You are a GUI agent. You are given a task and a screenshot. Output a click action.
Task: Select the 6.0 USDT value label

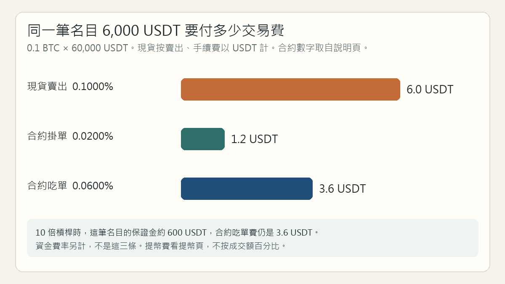pyautogui.click(x=430, y=90)
